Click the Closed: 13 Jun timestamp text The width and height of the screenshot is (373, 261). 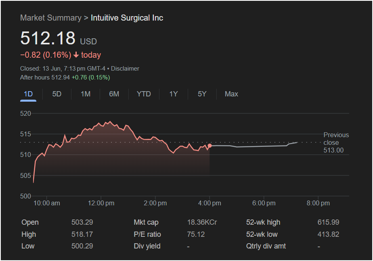[63, 69]
